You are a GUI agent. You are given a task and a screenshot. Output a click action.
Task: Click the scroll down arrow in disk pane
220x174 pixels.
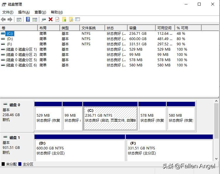216,159
